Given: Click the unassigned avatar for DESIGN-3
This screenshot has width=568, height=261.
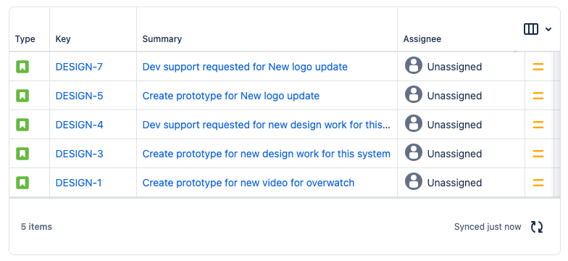Looking at the screenshot, I should 414,152.
